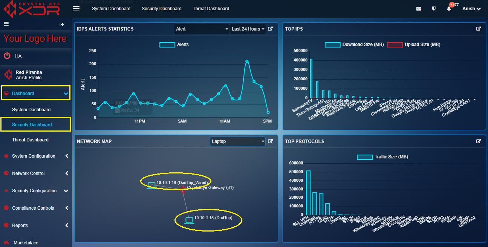This screenshot has width=488, height=247.
Task: Expand the Network Control chevron
Action: [67, 173]
